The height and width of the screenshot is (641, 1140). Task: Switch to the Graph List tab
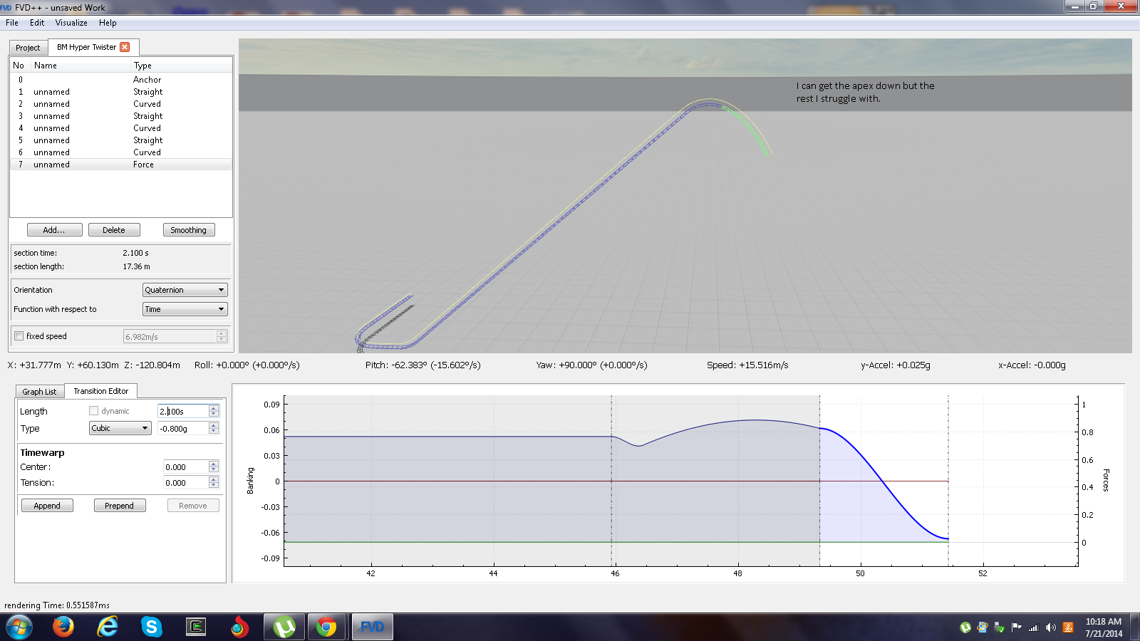coord(39,392)
